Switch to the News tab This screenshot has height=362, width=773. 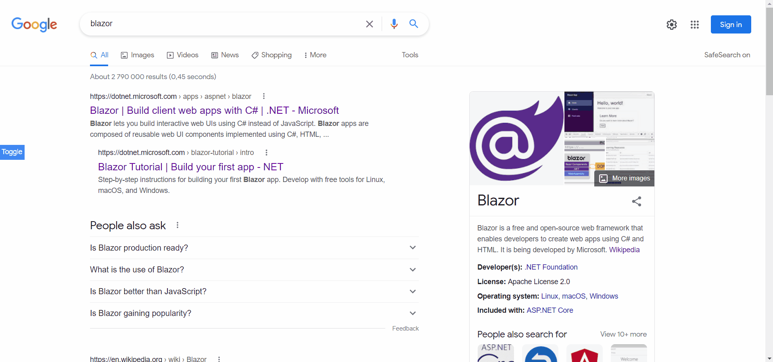[225, 55]
